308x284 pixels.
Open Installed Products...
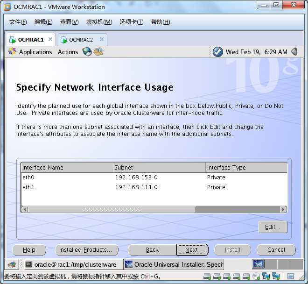87,250
